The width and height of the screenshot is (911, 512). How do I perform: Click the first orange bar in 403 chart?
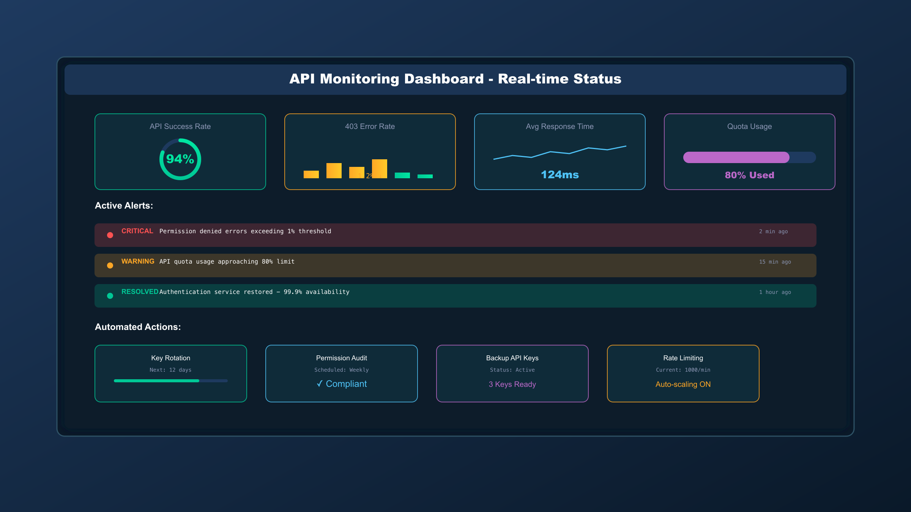coord(311,174)
